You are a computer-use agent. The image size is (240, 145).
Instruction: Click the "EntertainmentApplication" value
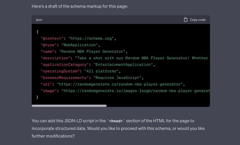pos(123,65)
